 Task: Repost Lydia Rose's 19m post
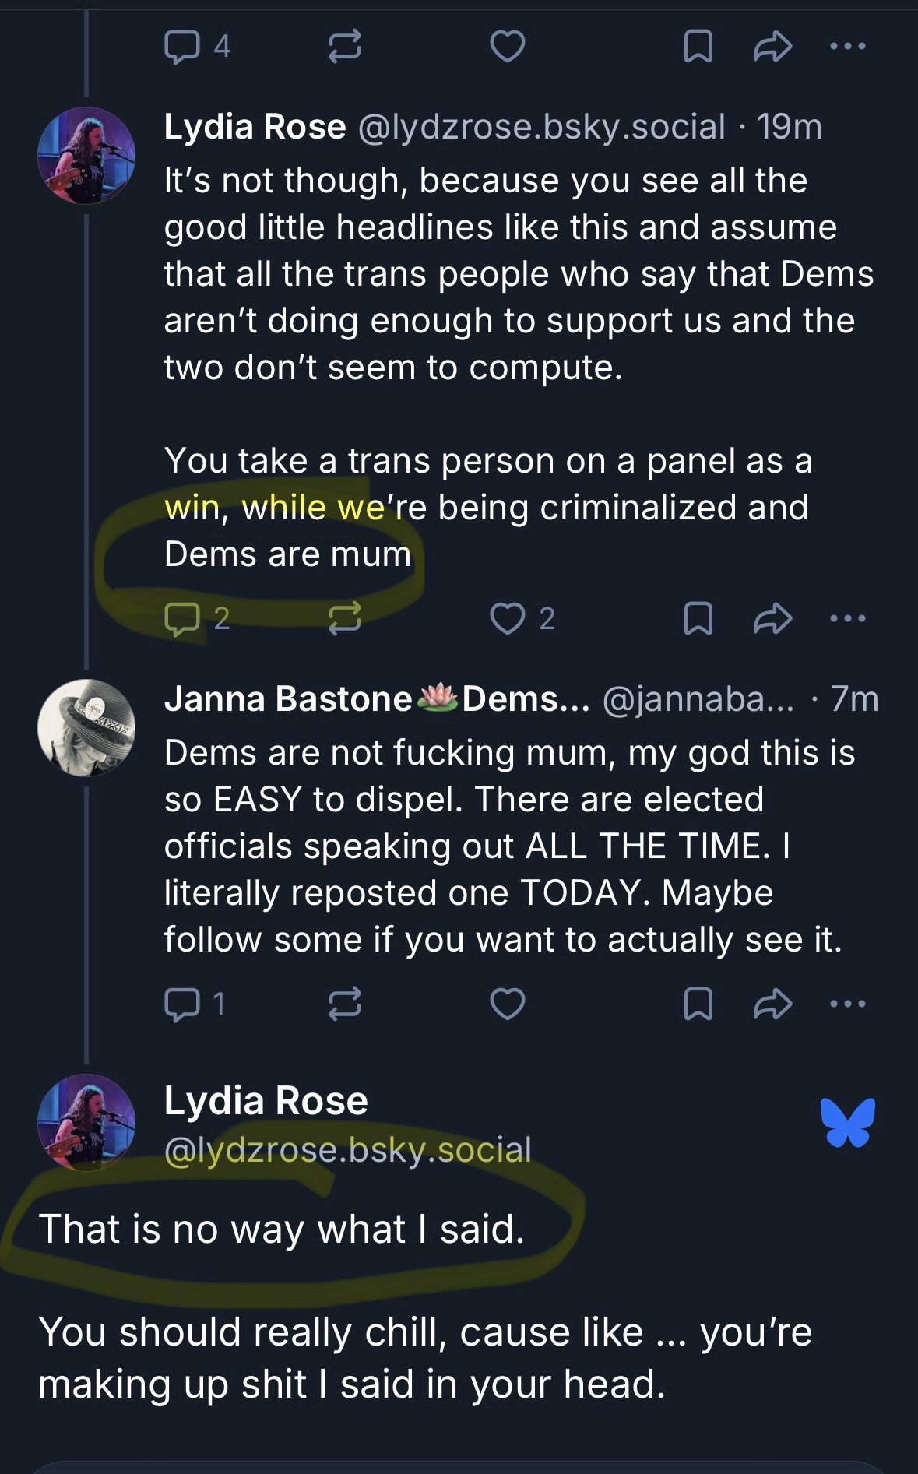click(344, 618)
